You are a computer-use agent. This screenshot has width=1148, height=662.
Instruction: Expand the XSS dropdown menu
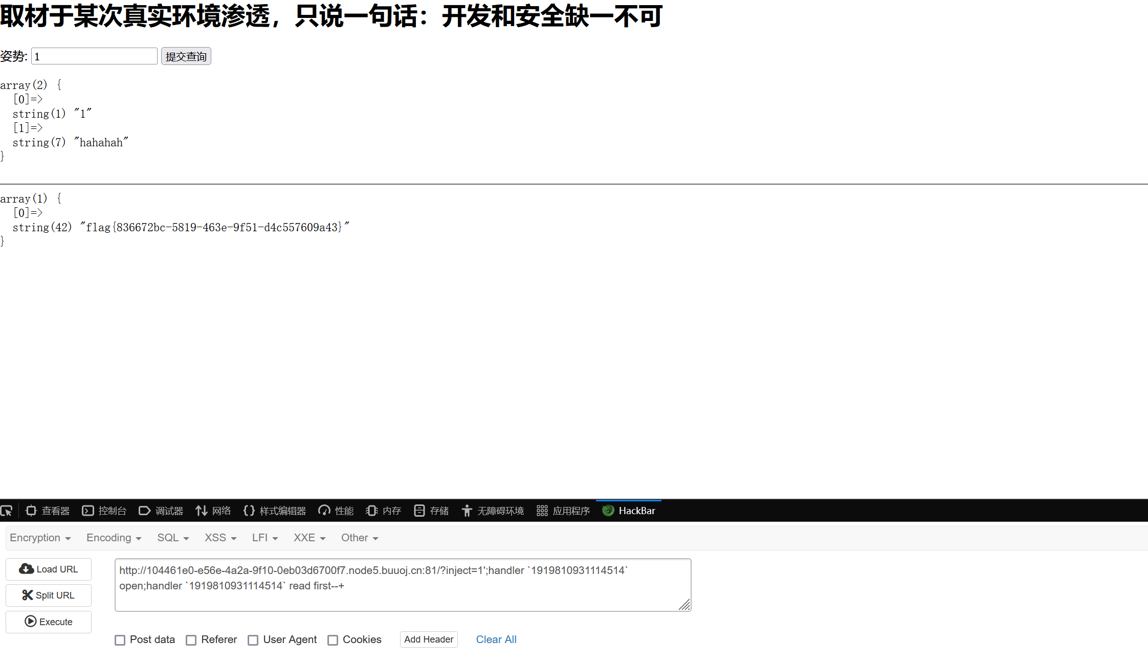pos(220,538)
